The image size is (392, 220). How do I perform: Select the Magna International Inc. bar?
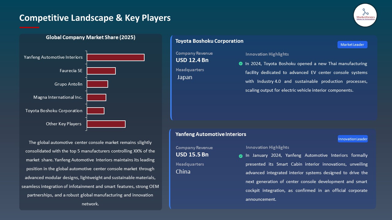click(x=96, y=97)
